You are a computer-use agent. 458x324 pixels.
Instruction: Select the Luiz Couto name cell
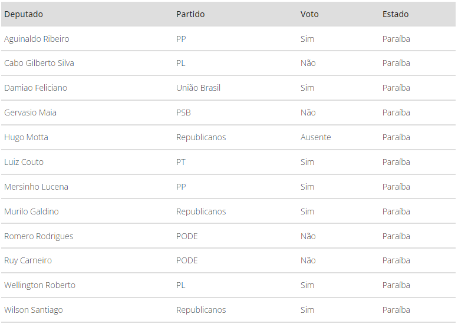pos(24,162)
